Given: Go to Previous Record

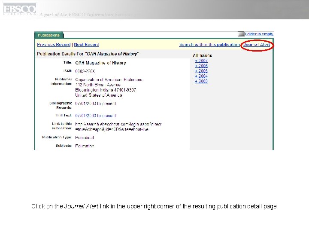Looking at the screenshot, I should pyautogui.click(x=54, y=45).
